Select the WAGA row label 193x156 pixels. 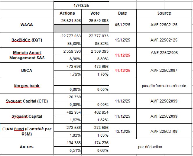point(27,25)
